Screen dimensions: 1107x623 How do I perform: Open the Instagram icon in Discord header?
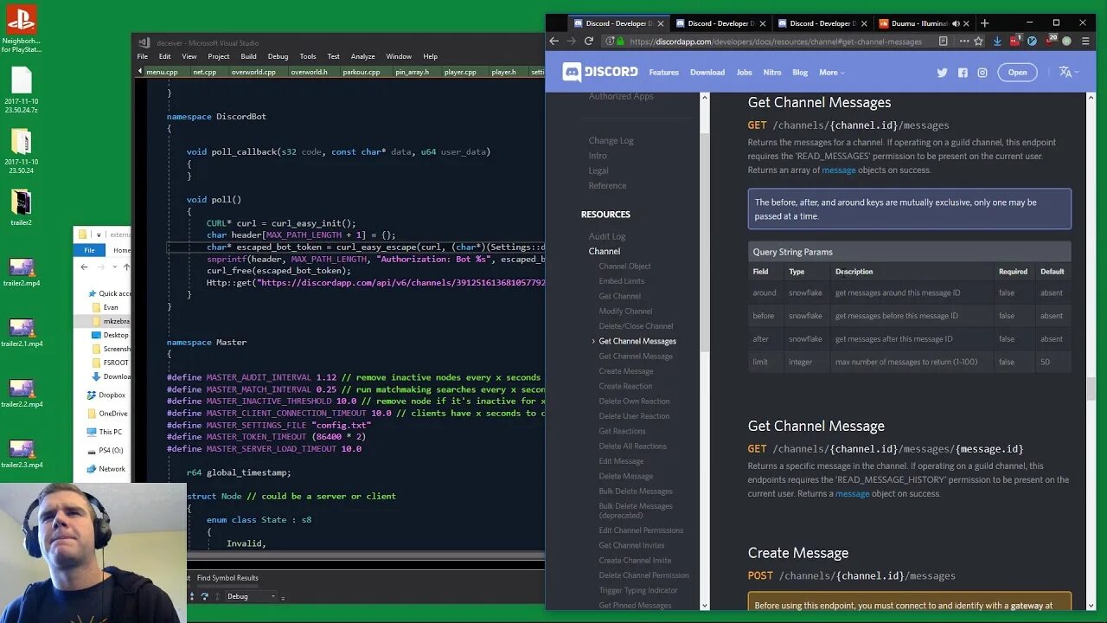982,73
